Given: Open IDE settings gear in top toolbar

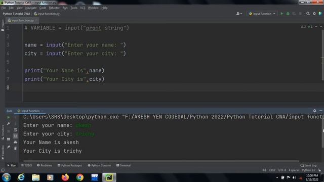Looking at the screenshot, I should (314, 14).
